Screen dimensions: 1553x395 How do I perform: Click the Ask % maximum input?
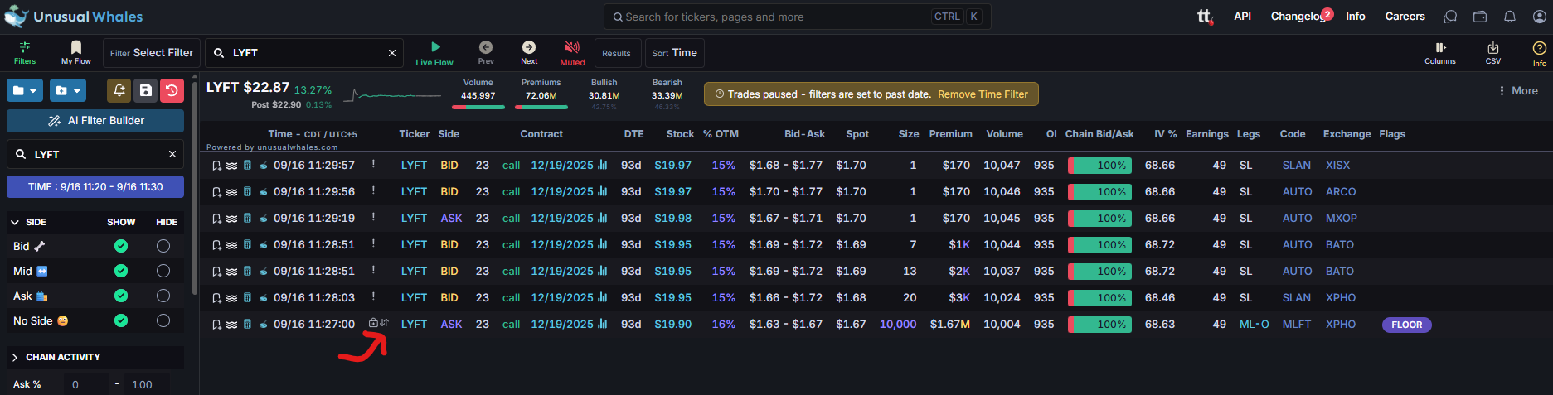coord(148,384)
